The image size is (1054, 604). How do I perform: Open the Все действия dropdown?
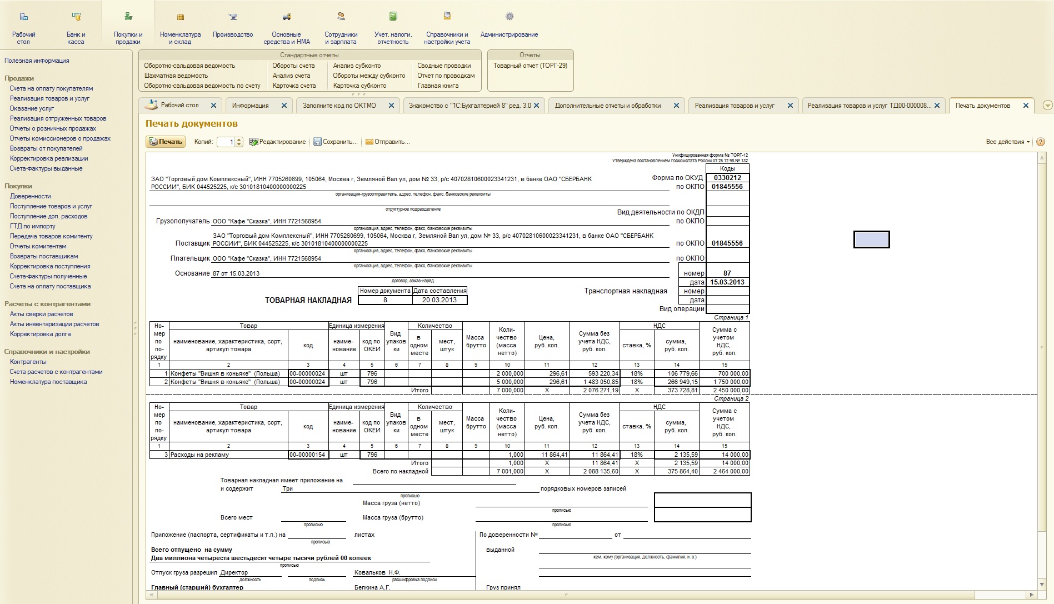[1007, 142]
